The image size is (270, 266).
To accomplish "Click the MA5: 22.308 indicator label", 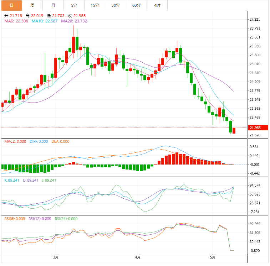I will (x=16, y=21).
